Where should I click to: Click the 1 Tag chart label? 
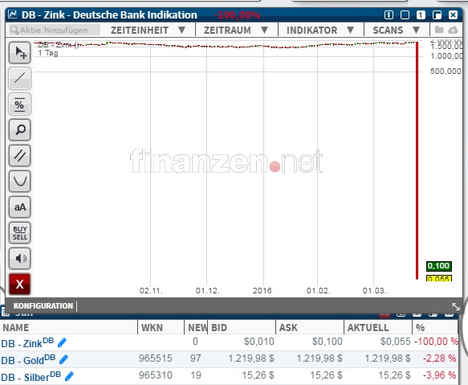48,53
